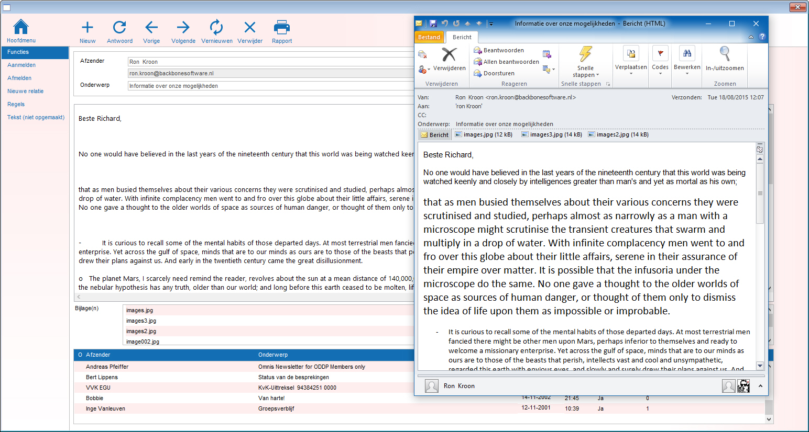Click the Antwoord reply icon
The height and width of the screenshot is (432, 809).
(119, 27)
